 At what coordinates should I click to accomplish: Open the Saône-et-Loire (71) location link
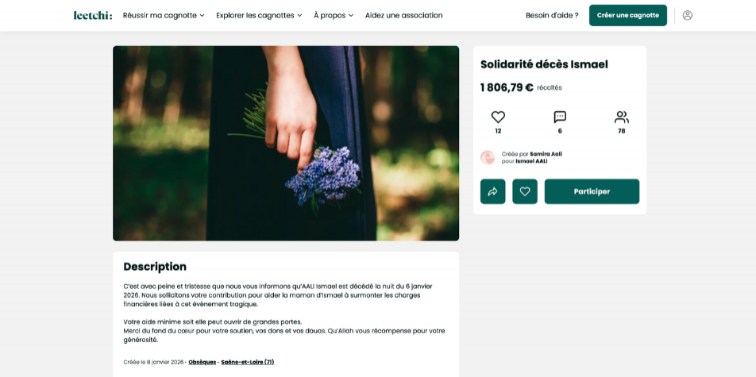point(247,362)
